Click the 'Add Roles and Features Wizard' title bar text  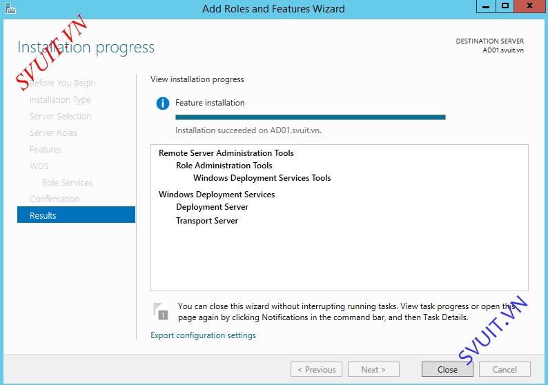pyautogui.click(x=273, y=9)
